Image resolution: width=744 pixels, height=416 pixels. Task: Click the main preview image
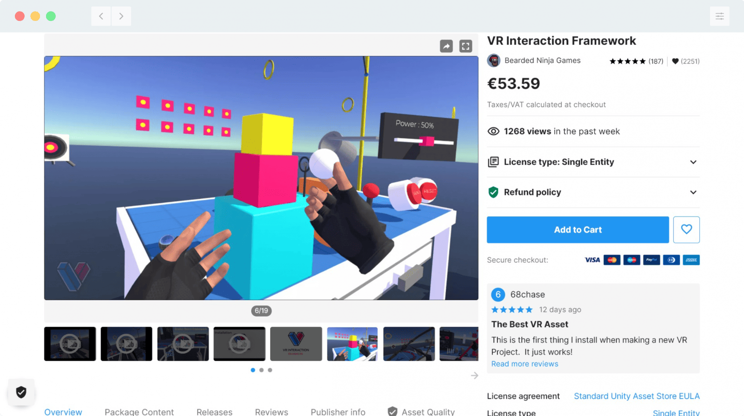point(261,178)
